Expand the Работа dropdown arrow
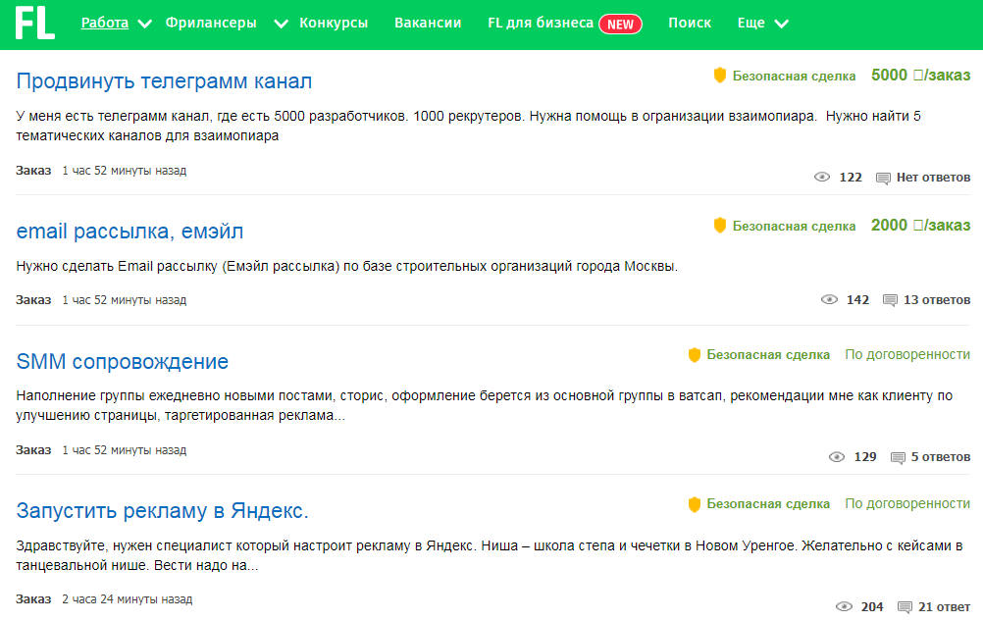Screen dimensions: 983x621 pyautogui.click(x=145, y=24)
